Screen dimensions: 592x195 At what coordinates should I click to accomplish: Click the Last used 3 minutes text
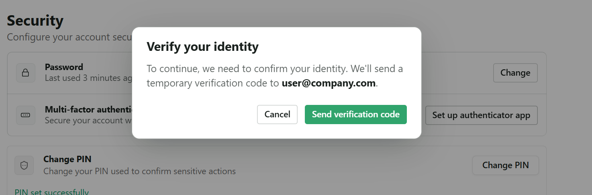[x=88, y=78]
